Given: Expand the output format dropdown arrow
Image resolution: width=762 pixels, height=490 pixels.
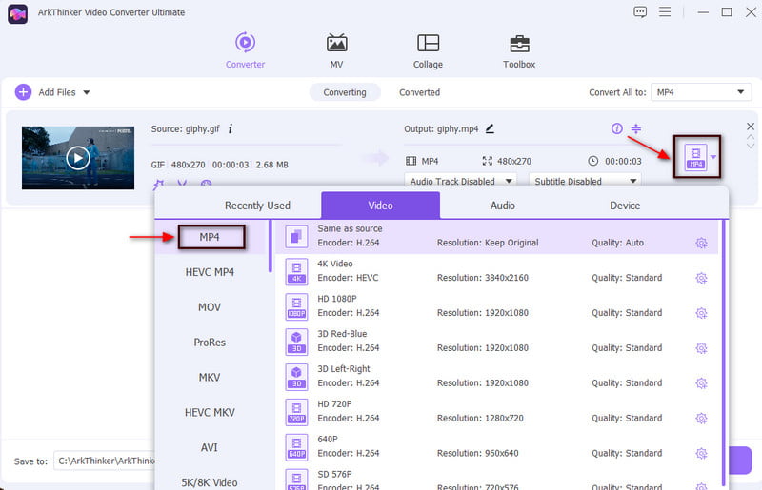Looking at the screenshot, I should point(712,157).
